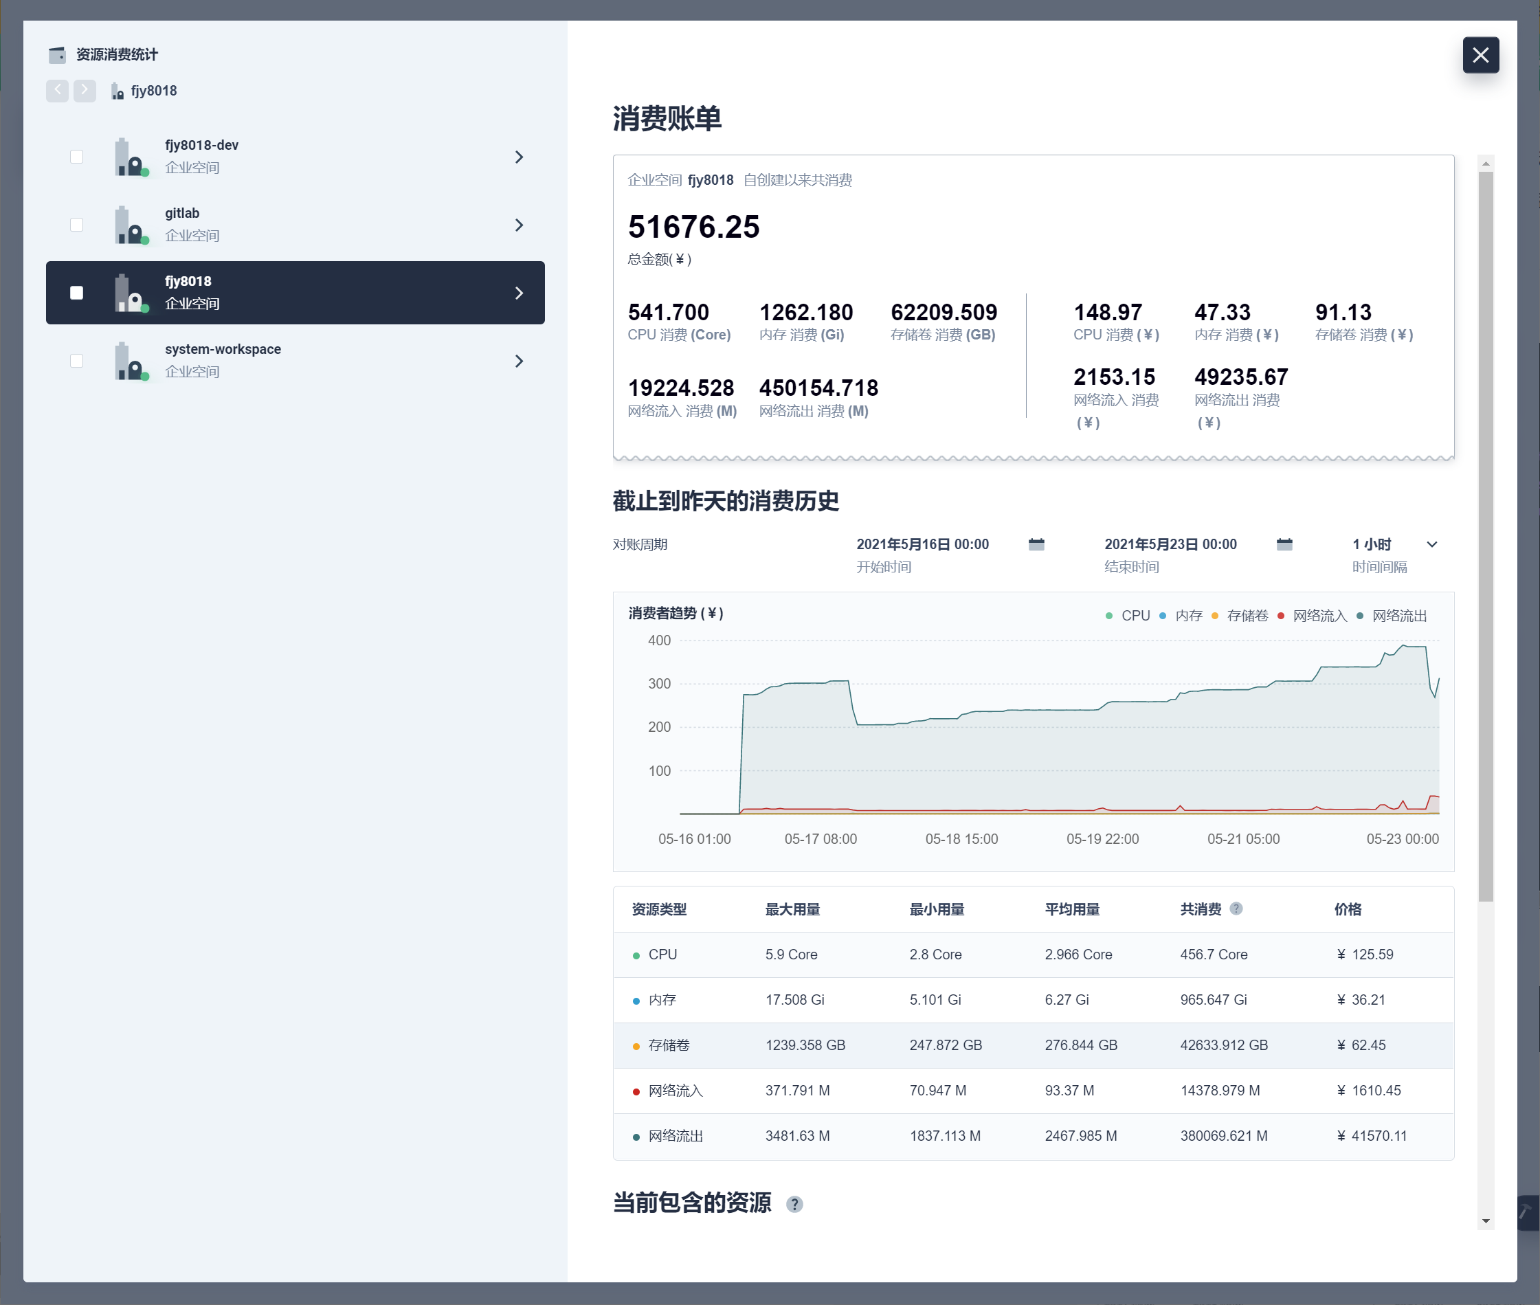
Task: Expand the gitlab workspace chevron
Action: coord(519,225)
